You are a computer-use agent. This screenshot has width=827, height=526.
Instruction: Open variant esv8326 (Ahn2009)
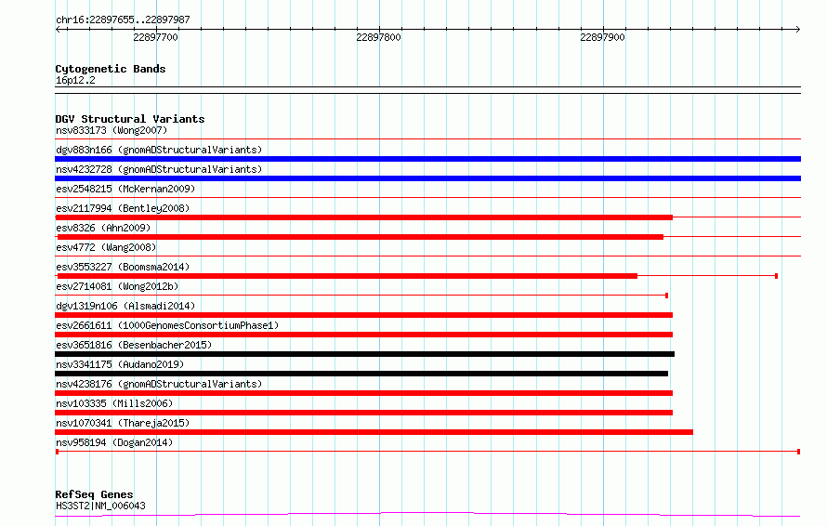click(103, 228)
